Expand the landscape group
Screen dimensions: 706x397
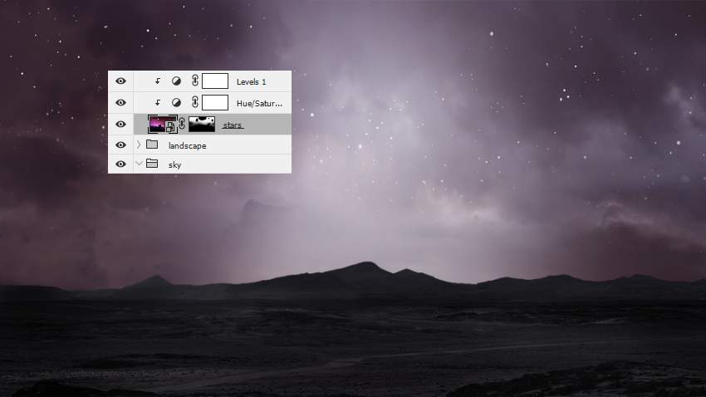pos(139,145)
